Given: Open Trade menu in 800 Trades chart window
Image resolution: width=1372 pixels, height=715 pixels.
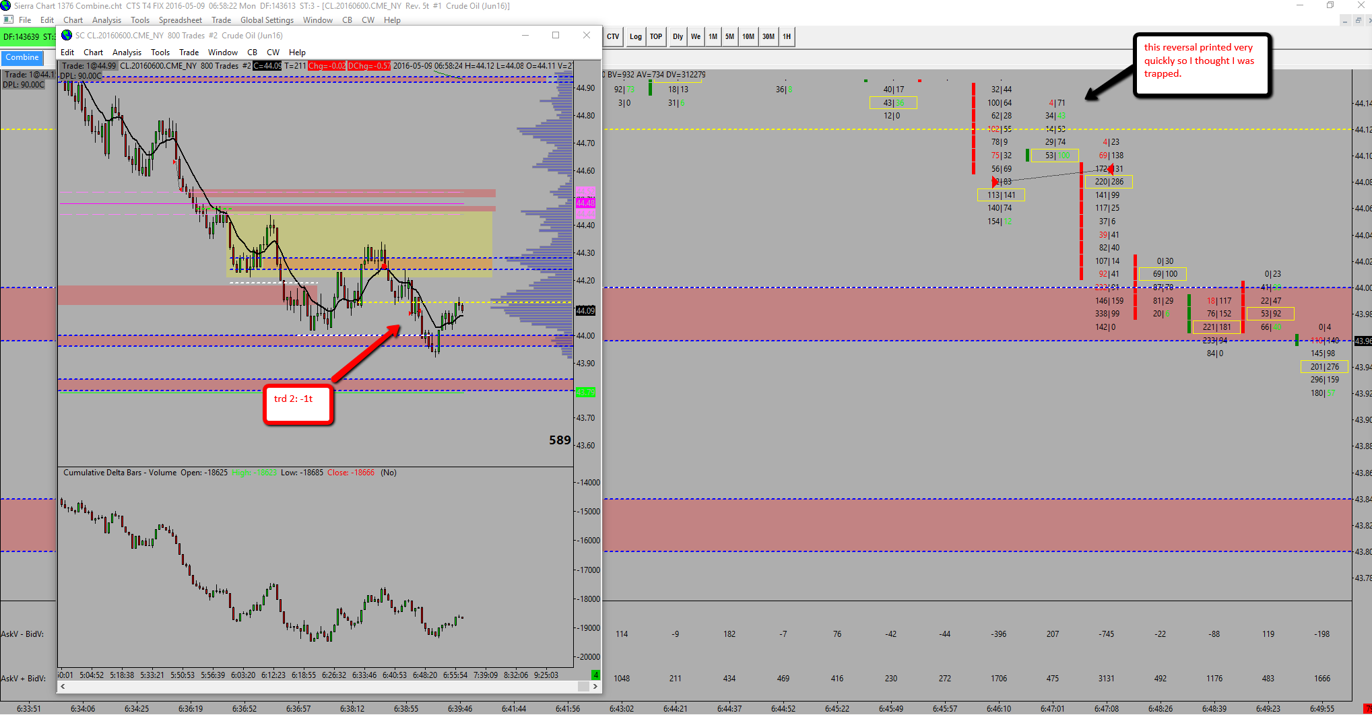Looking at the screenshot, I should (189, 53).
